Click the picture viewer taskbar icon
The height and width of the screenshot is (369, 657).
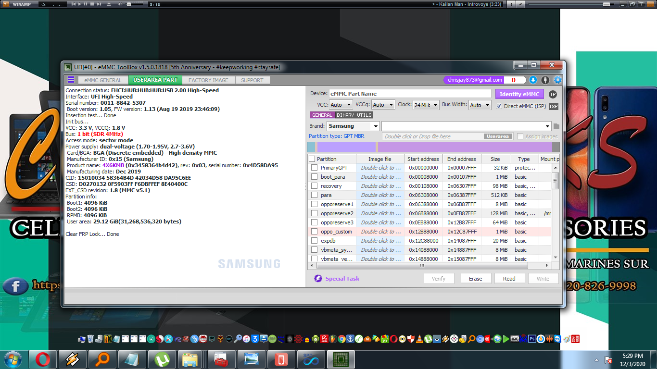[x=251, y=359]
